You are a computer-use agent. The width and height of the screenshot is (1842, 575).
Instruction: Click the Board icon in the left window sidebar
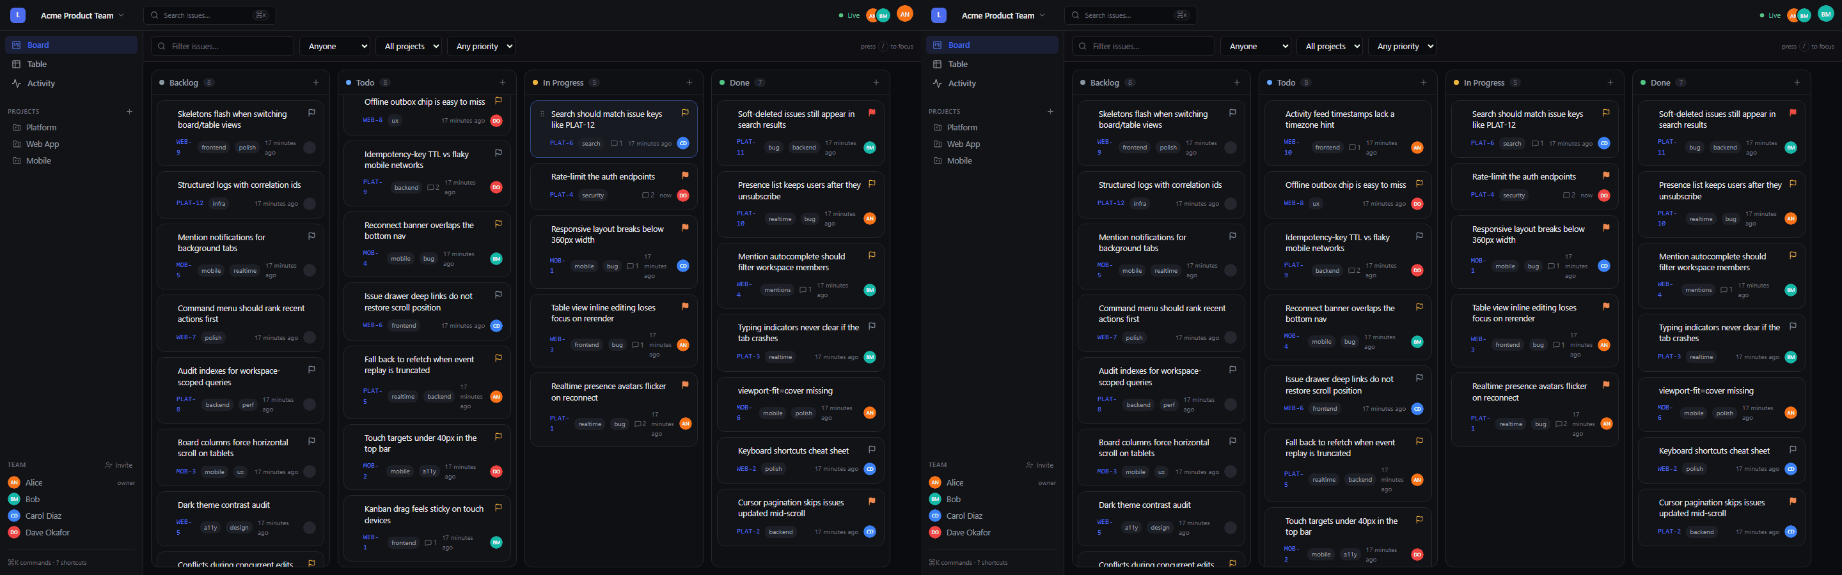coord(17,45)
